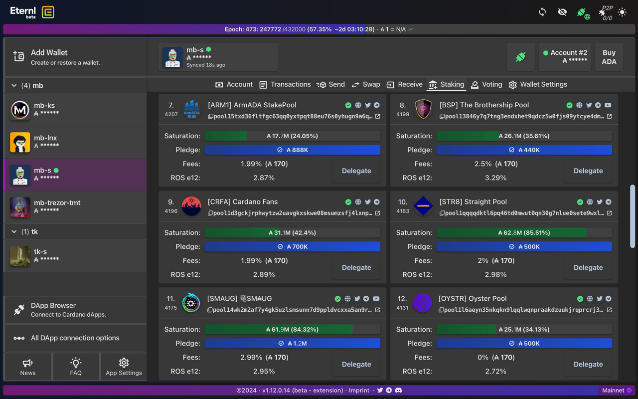This screenshot has width=638, height=399.
Task: Select the tk-s wallet
Action: click(75, 256)
